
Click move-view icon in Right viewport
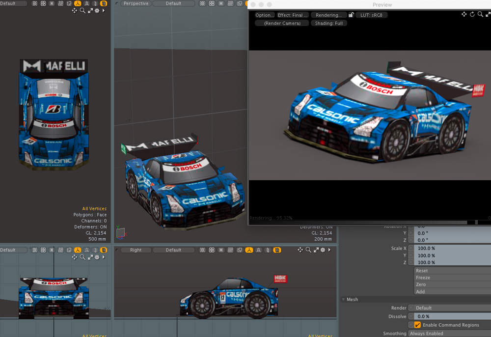(x=300, y=250)
